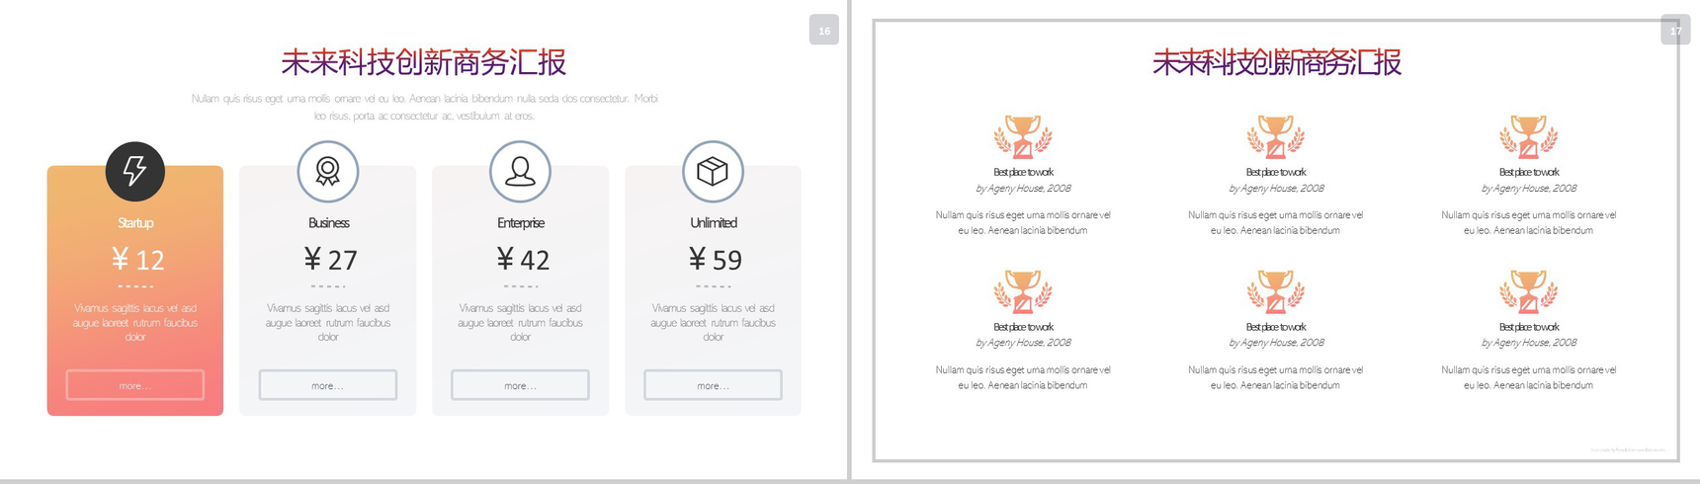The height and width of the screenshot is (484, 1700).
Task: Click the slide number 17 badge
Action: pos(1675,31)
